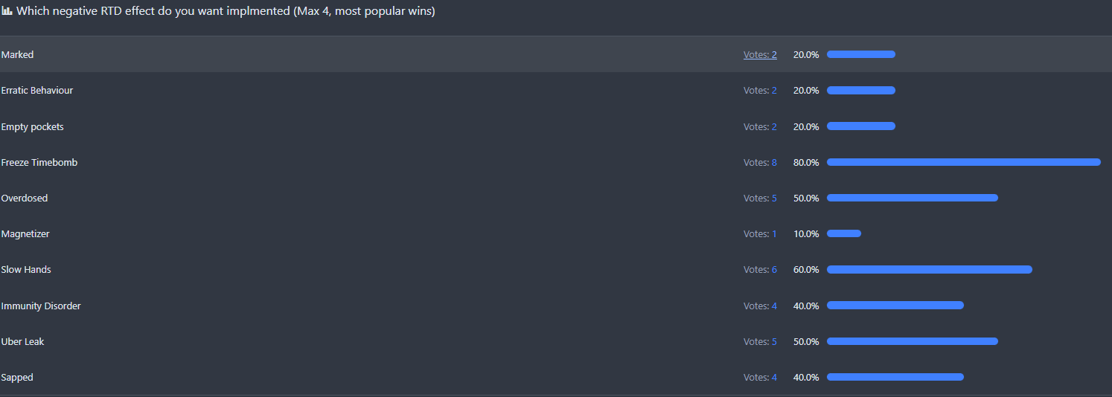Open the Freeze Timebomb votes count
Viewport: 1112px width, 397px height.
coord(760,163)
